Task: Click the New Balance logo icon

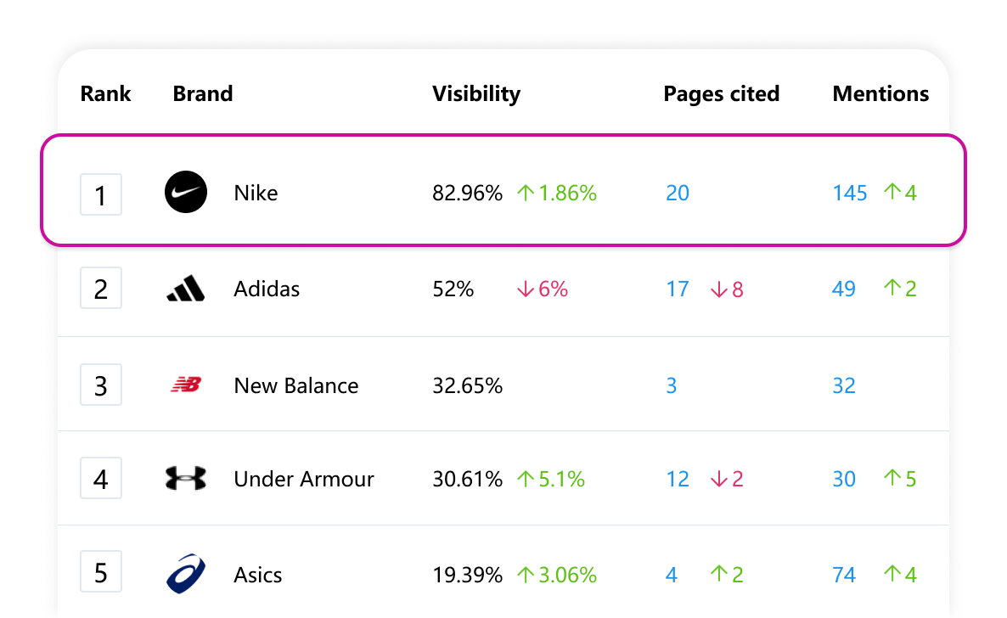Action: coord(185,384)
